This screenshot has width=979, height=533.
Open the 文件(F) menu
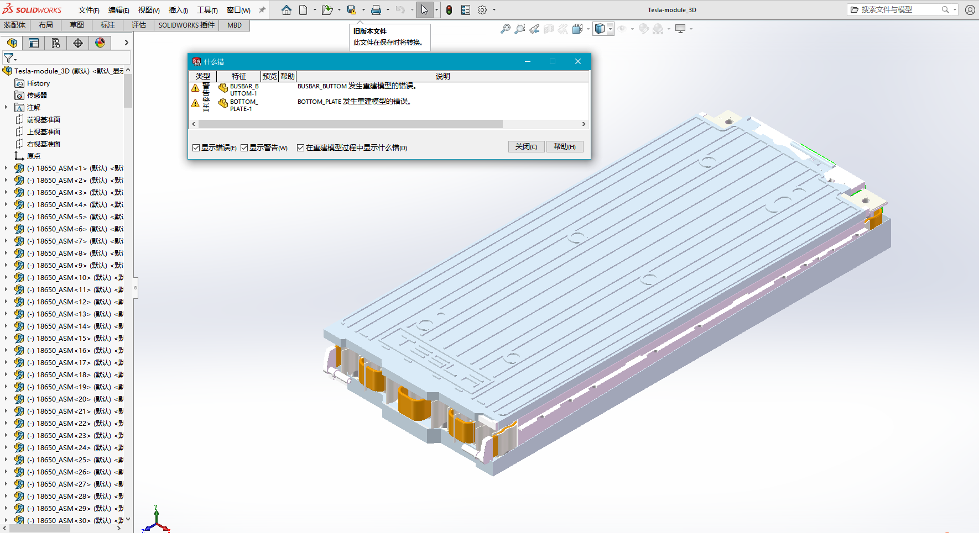pos(89,10)
